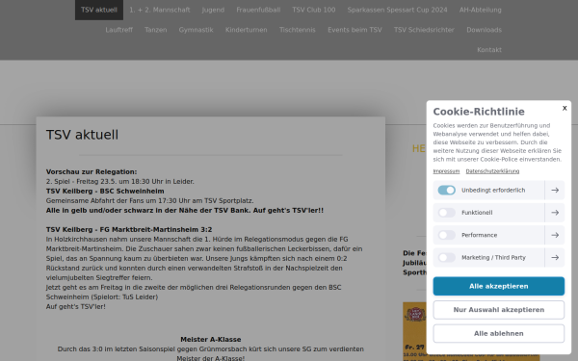Enable the Funktionell cookie switch
578x361 pixels.
446,213
